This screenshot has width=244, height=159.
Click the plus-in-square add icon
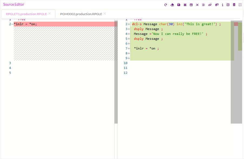tap(228, 5)
